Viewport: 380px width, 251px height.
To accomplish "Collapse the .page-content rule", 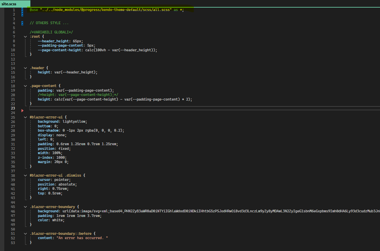I will pos(25,86).
